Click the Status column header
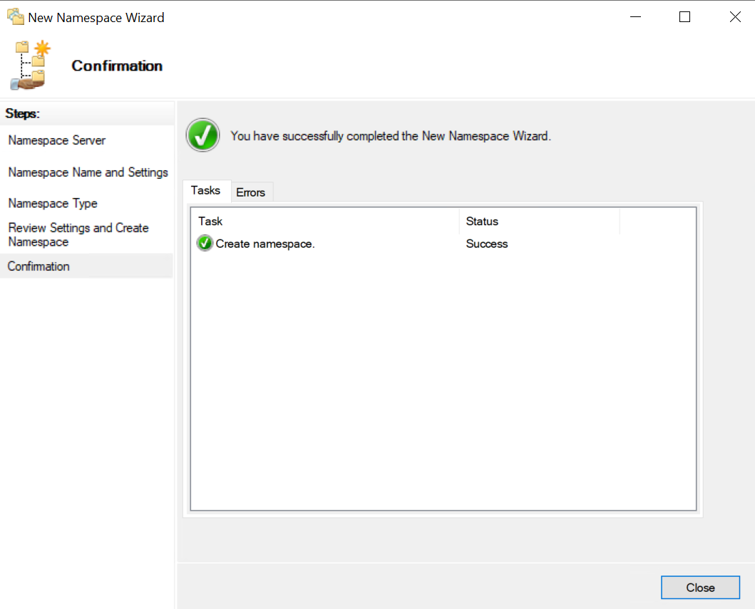 [482, 222]
